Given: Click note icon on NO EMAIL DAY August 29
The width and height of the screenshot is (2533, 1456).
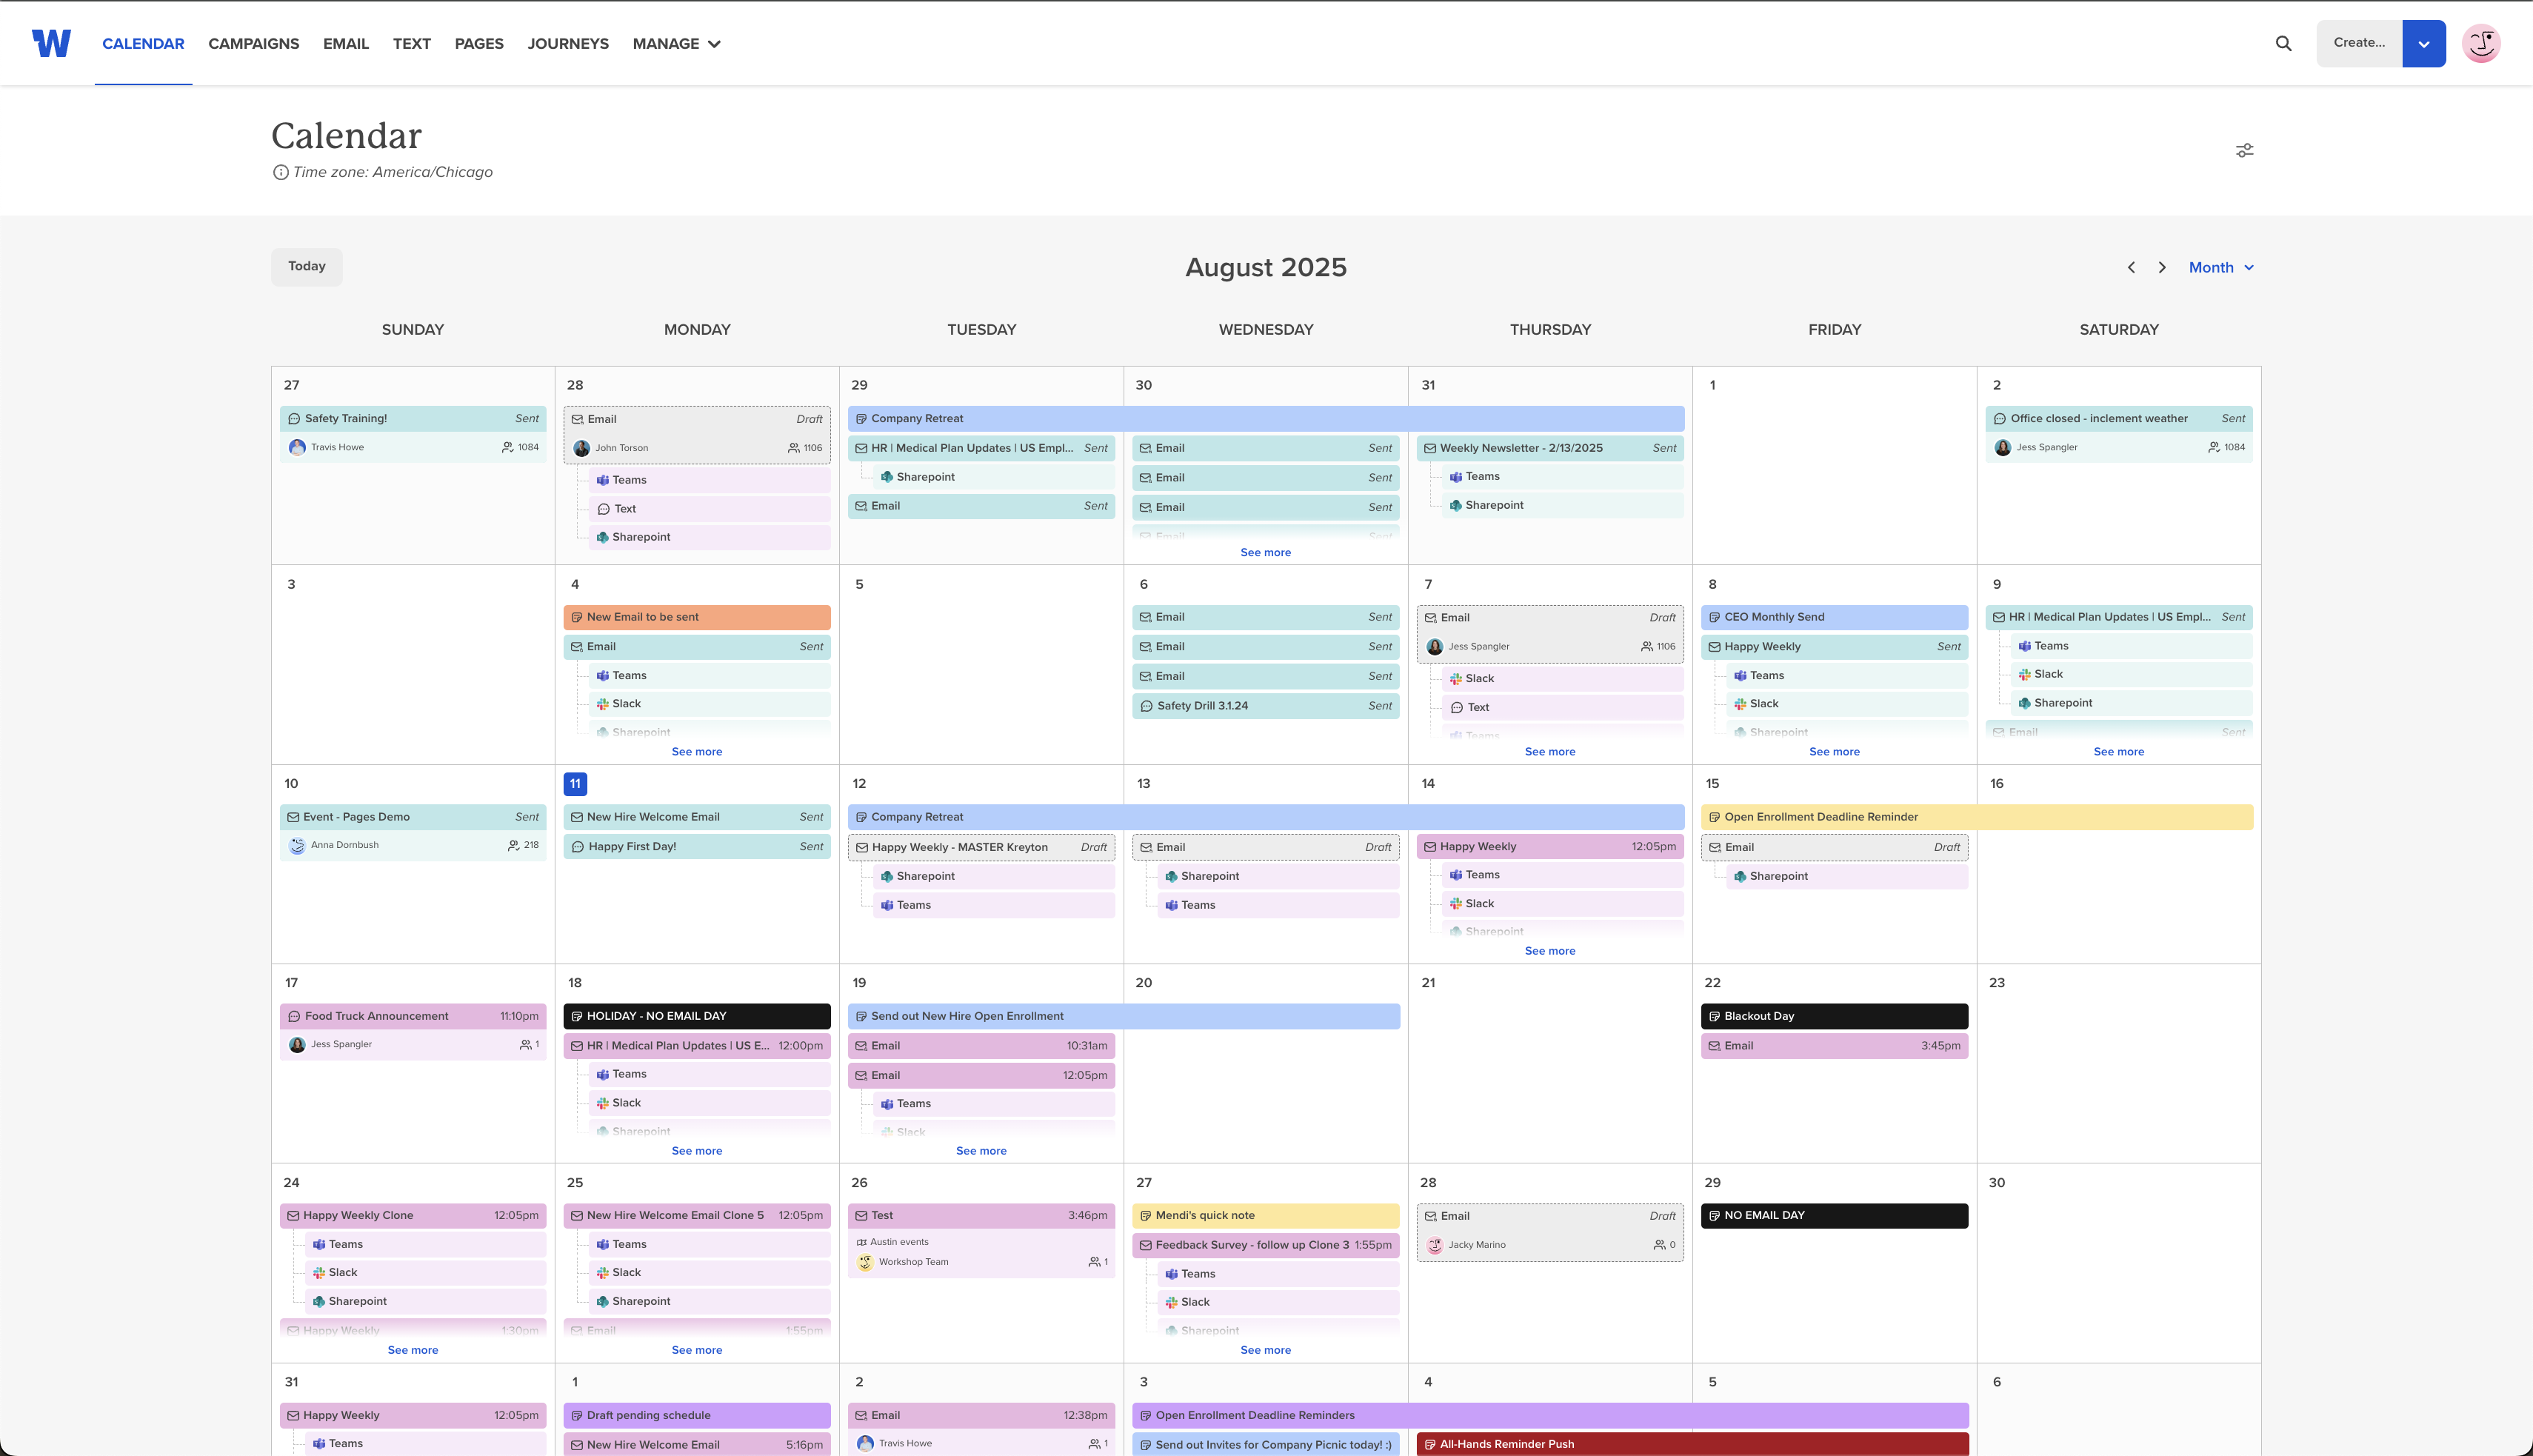Looking at the screenshot, I should click(1714, 1216).
